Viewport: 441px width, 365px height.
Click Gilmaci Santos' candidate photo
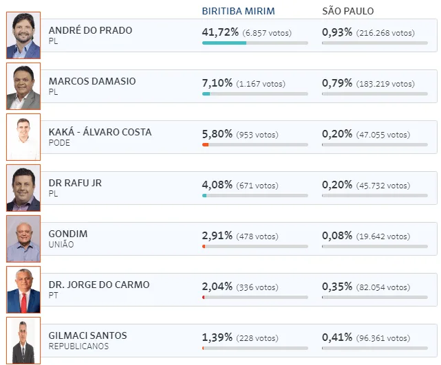click(23, 340)
